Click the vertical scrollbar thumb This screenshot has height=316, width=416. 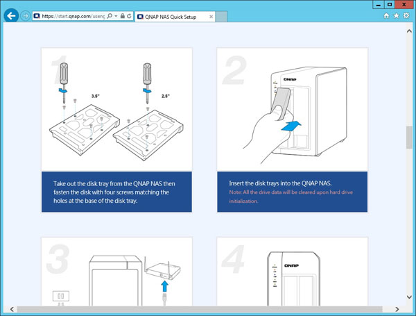(x=409, y=138)
